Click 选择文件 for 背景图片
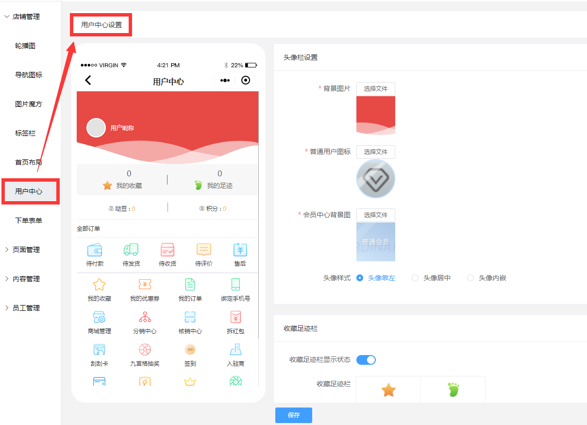Viewport: 587px width, 425px height. click(376, 89)
